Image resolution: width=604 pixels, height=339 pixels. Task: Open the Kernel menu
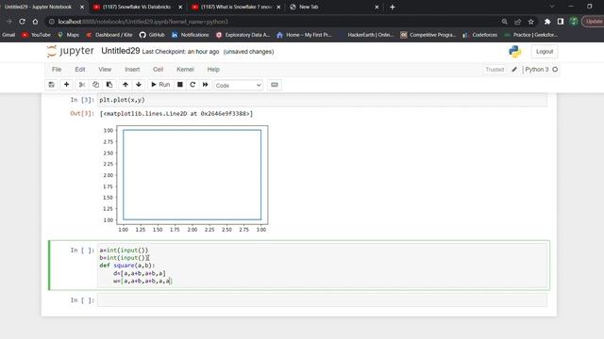pos(185,70)
